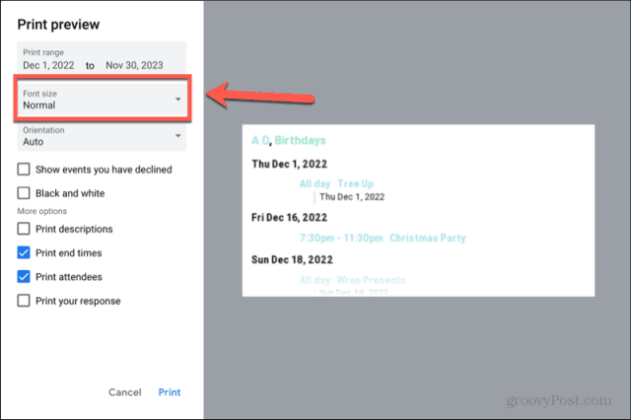Check the Print descriptions option

point(24,229)
